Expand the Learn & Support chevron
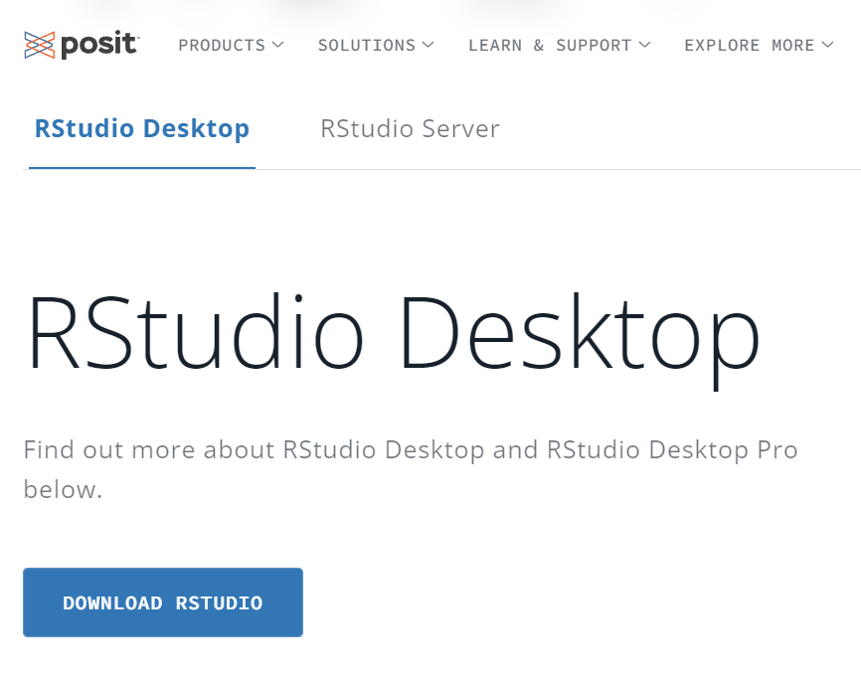 tap(644, 44)
